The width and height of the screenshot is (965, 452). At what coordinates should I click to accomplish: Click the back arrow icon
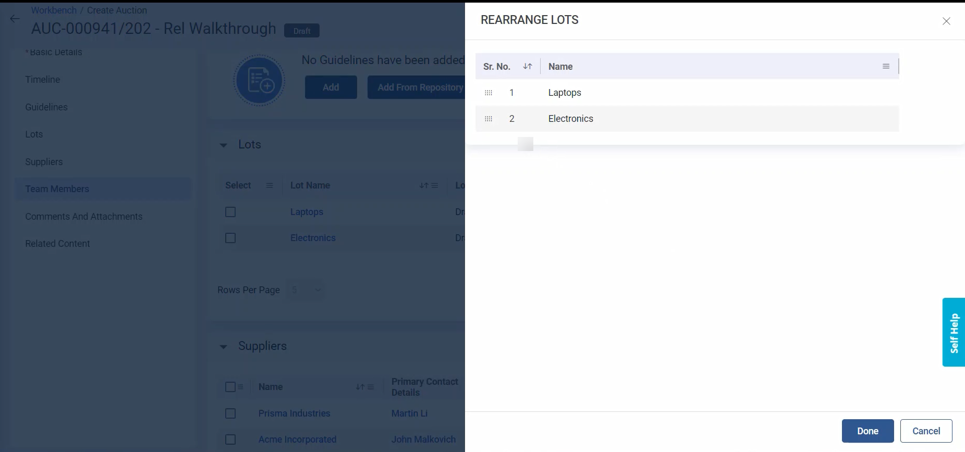(x=15, y=19)
